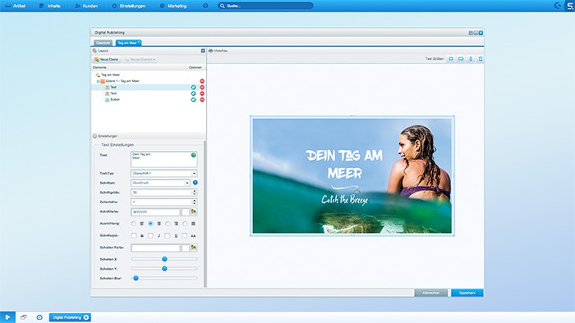The height and width of the screenshot is (323, 575).
Task: Increase Schriftgröße with the up arrow
Action: click(195, 190)
